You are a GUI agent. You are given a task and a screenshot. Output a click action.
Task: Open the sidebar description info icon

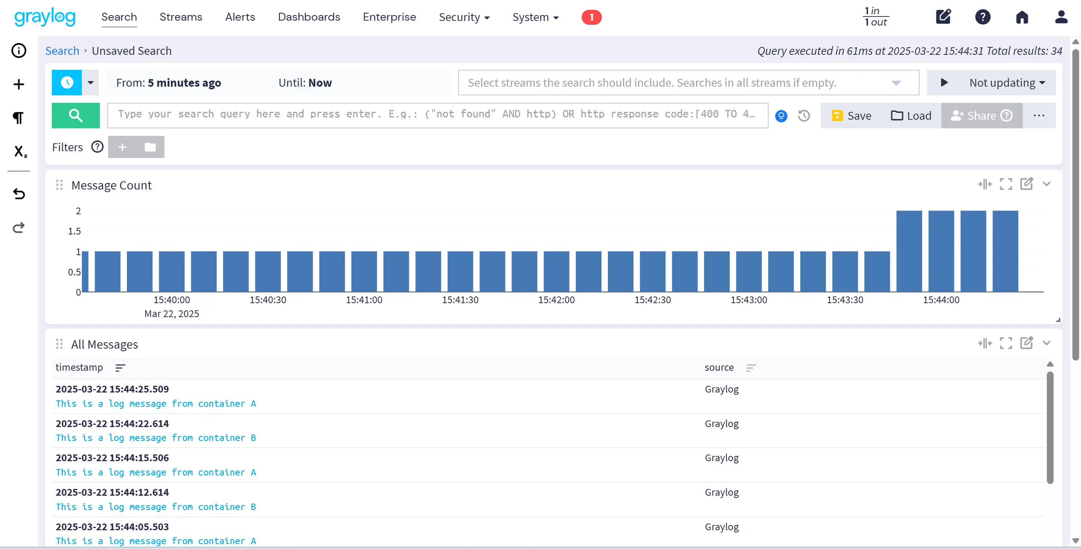[18, 51]
